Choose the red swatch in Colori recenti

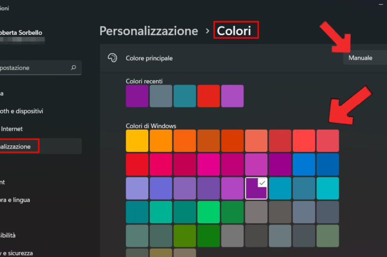click(209, 96)
